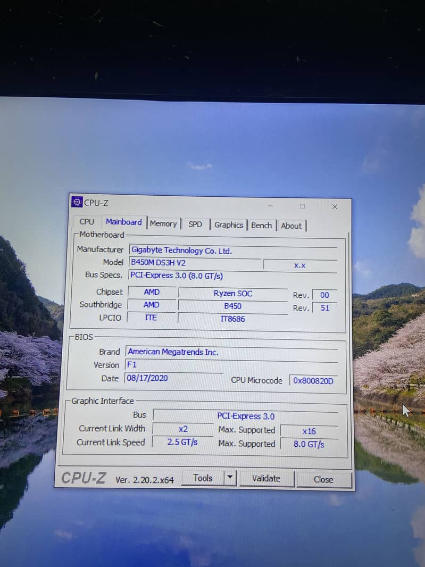The height and width of the screenshot is (567, 425).
Task: Click the PCI-Express 3.0 (8.0 GT/s) bus specs field
Action: coord(234,276)
